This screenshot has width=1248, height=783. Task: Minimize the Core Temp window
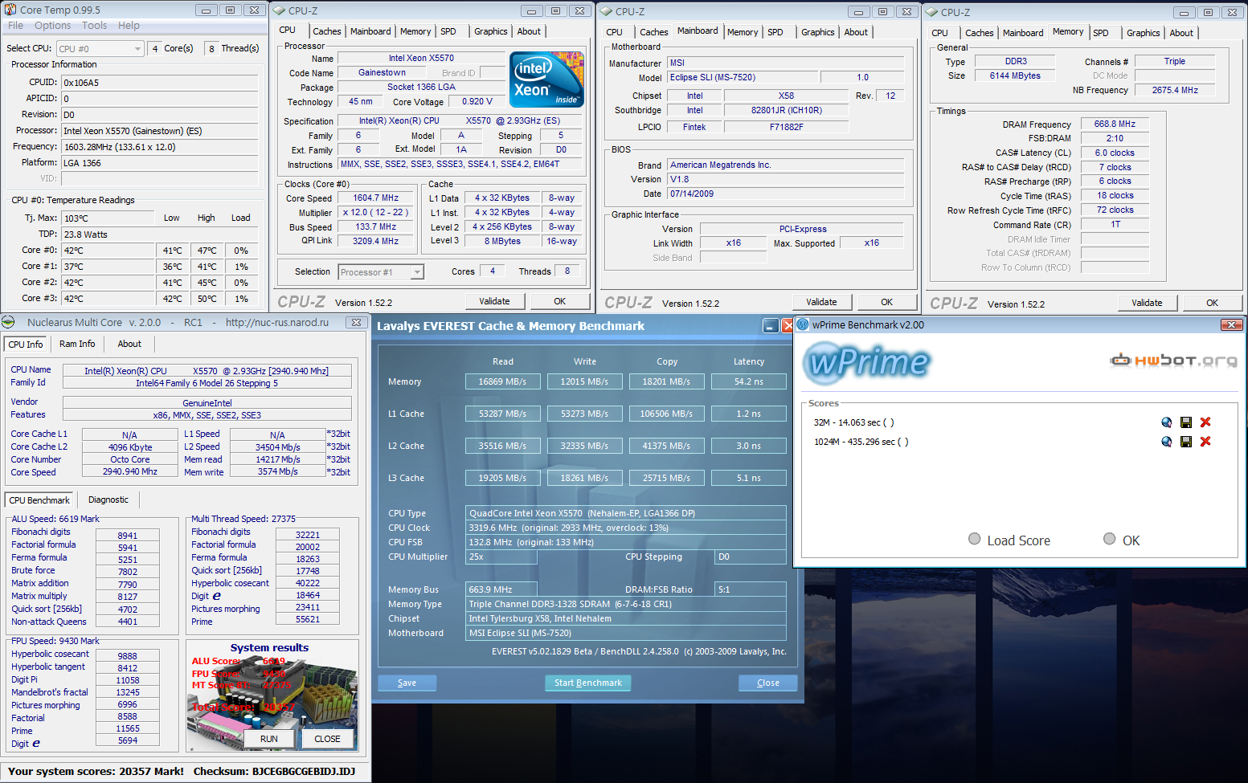[206, 10]
